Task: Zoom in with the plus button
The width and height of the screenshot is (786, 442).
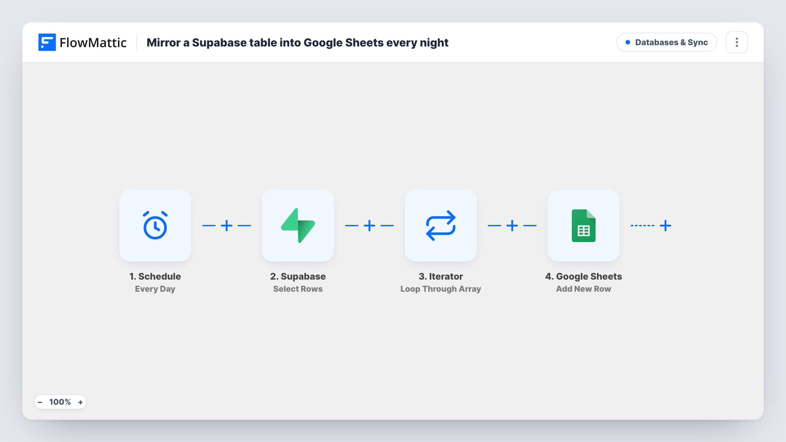Action: [80, 402]
